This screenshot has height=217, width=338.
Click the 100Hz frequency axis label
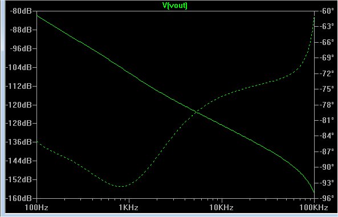point(36,207)
